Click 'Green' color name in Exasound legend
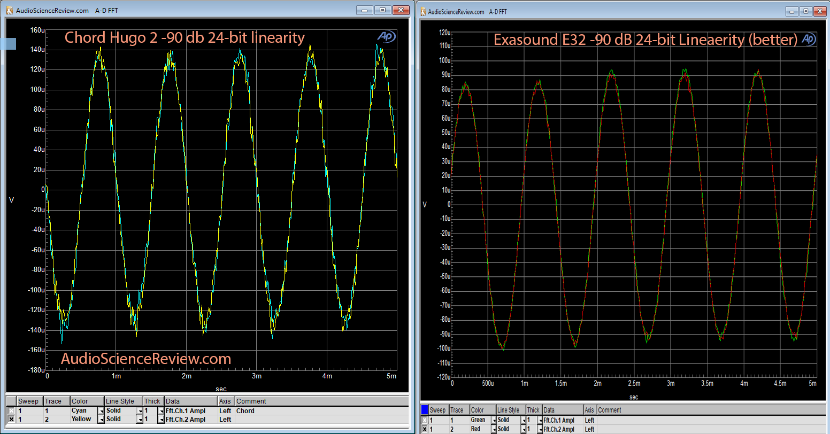This screenshot has width=830, height=434. pyautogui.click(x=478, y=421)
